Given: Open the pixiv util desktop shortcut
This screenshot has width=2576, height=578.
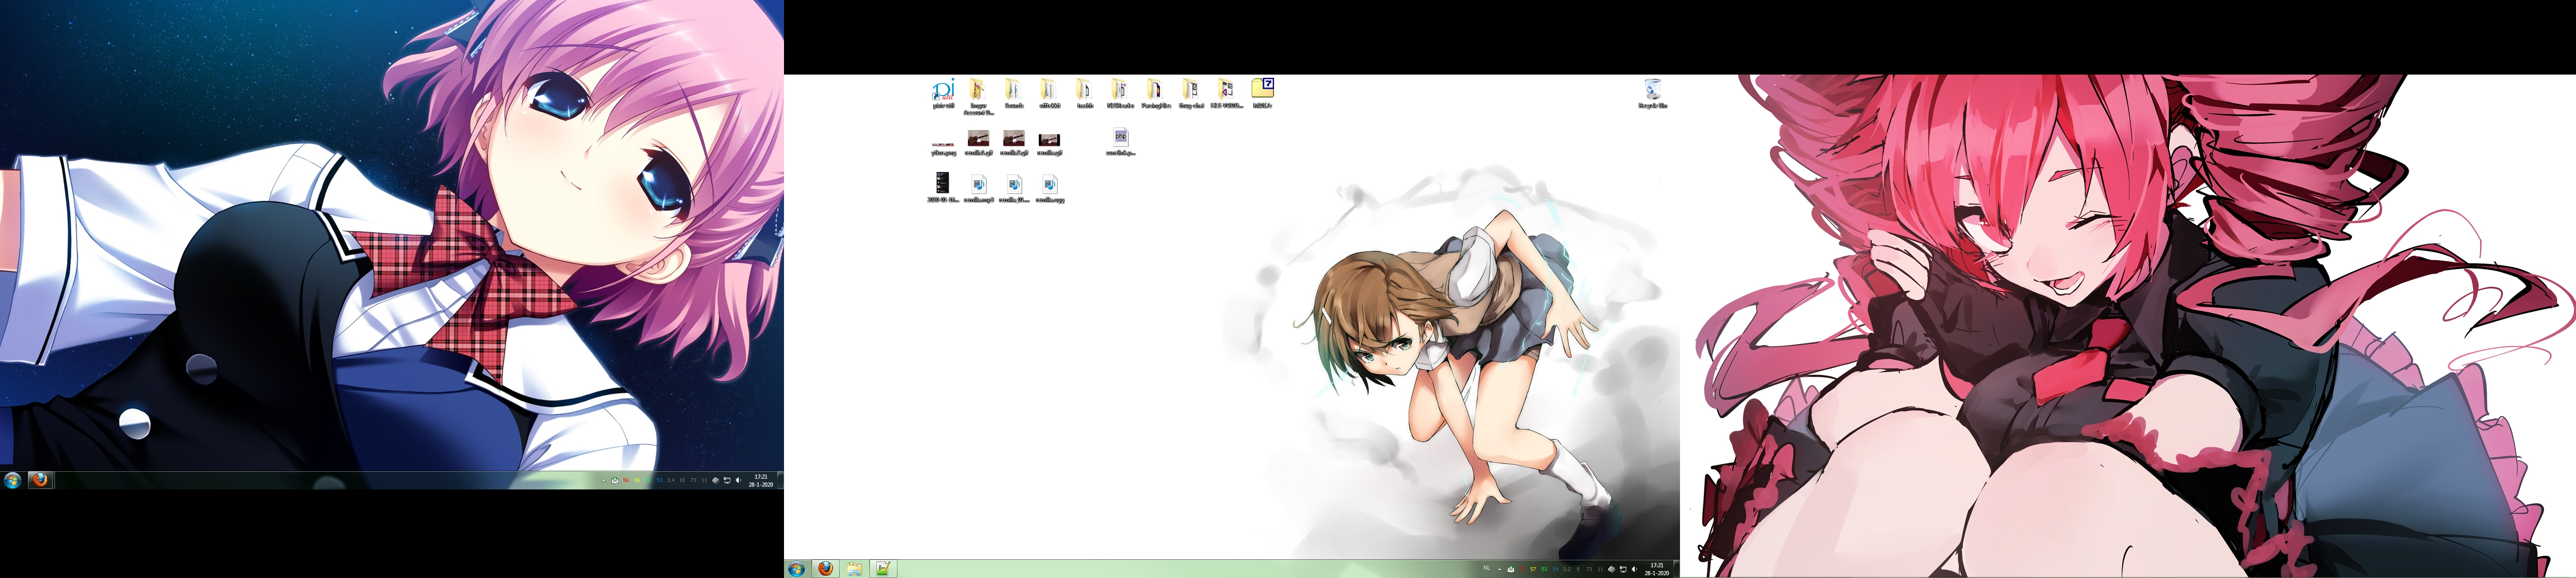Looking at the screenshot, I should [x=943, y=93].
